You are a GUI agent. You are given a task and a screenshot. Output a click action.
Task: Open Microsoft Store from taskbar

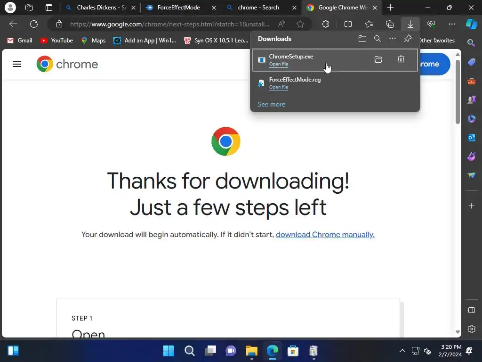(x=293, y=351)
